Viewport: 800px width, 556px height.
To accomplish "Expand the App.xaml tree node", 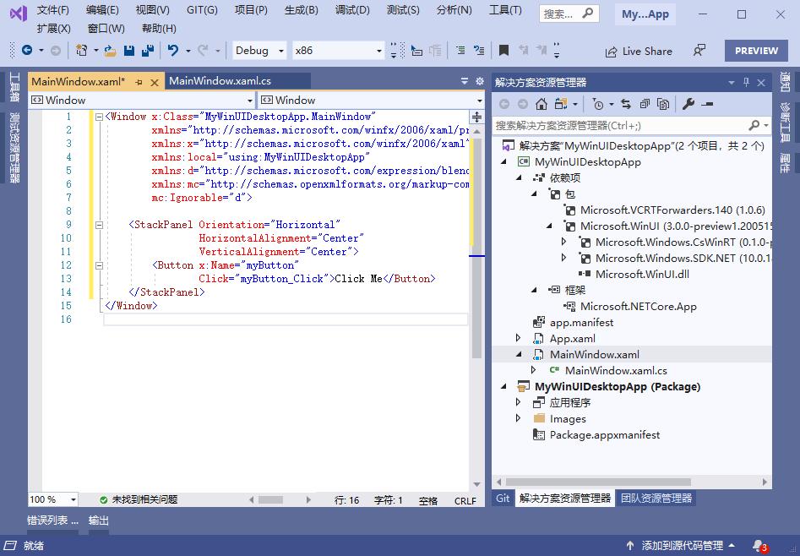I will coord(519,339).
